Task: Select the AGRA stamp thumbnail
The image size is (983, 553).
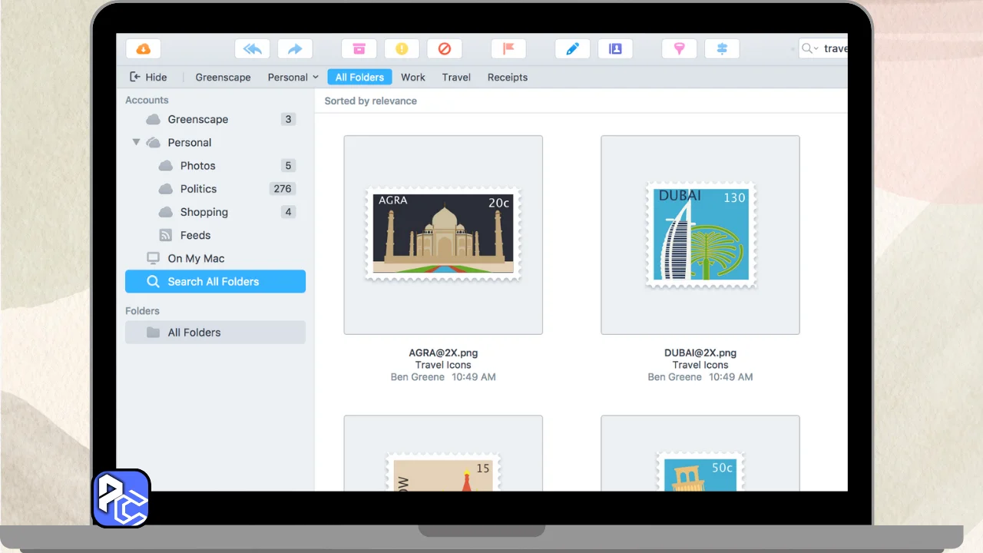Action: tap(443, 234)
